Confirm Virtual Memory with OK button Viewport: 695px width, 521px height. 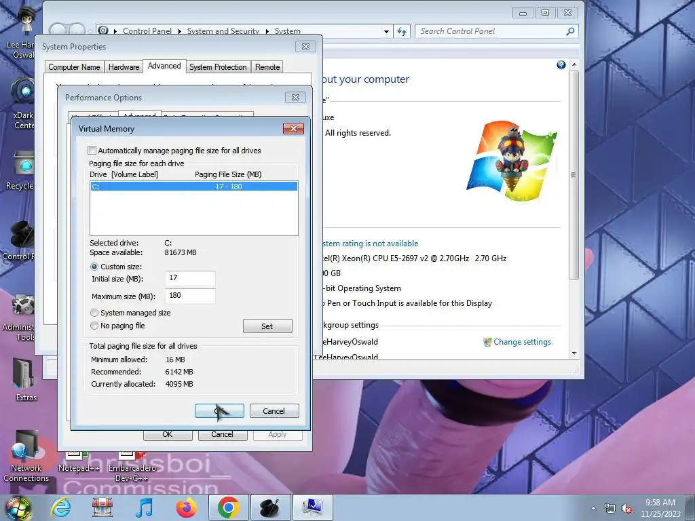(x=219, y=410)
